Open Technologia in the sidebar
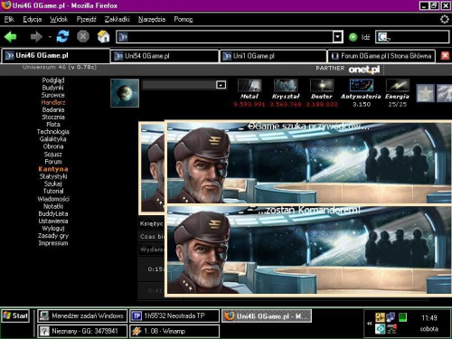 click(53, 132)
